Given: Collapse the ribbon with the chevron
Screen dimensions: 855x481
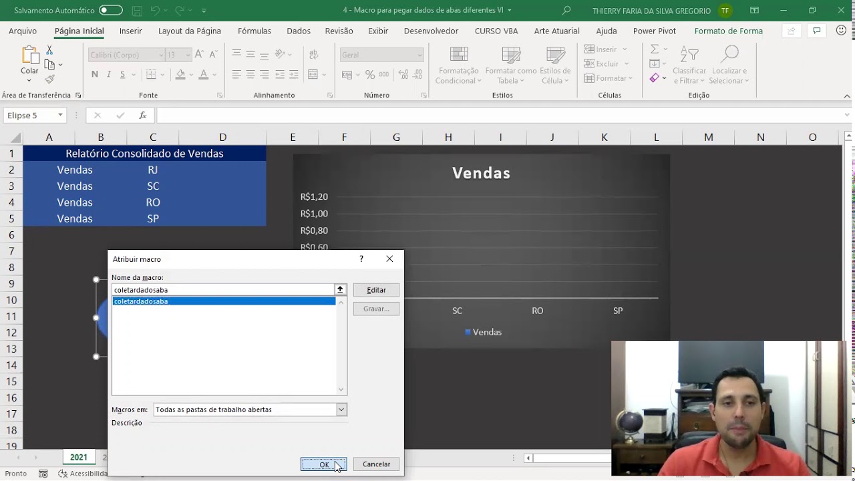Looking at the screenshot, I should [x=847, y=96].
